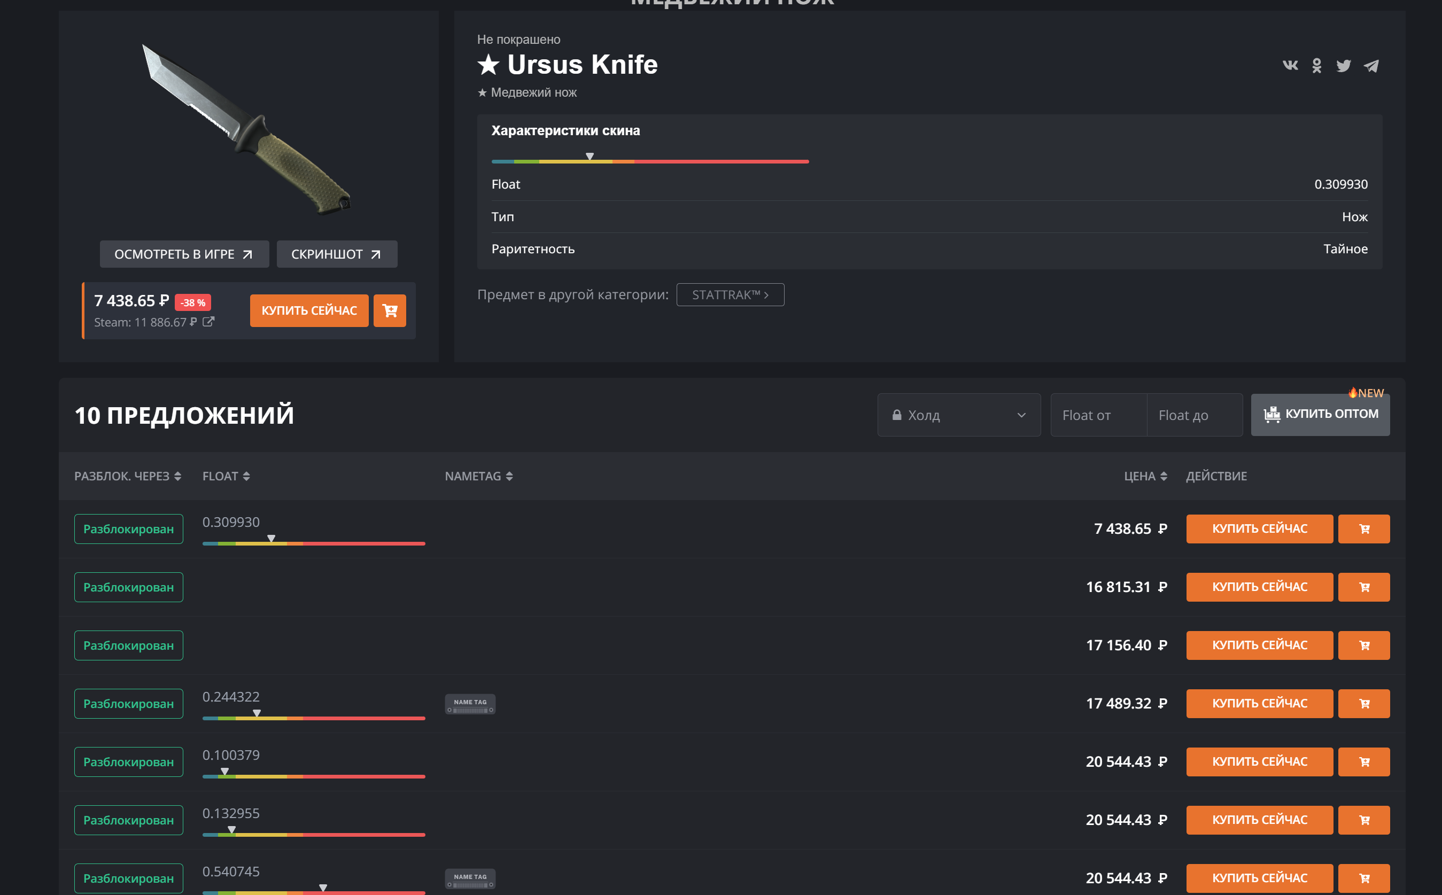
Task: Add 16 815.31 ₽ offer to cart
Action: [x=1364, y=587]
